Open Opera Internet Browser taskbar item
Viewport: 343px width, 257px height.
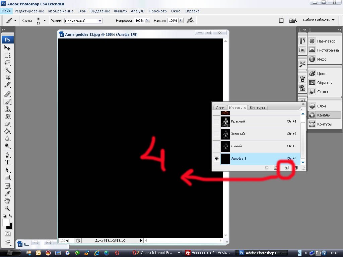click(156, 253)
